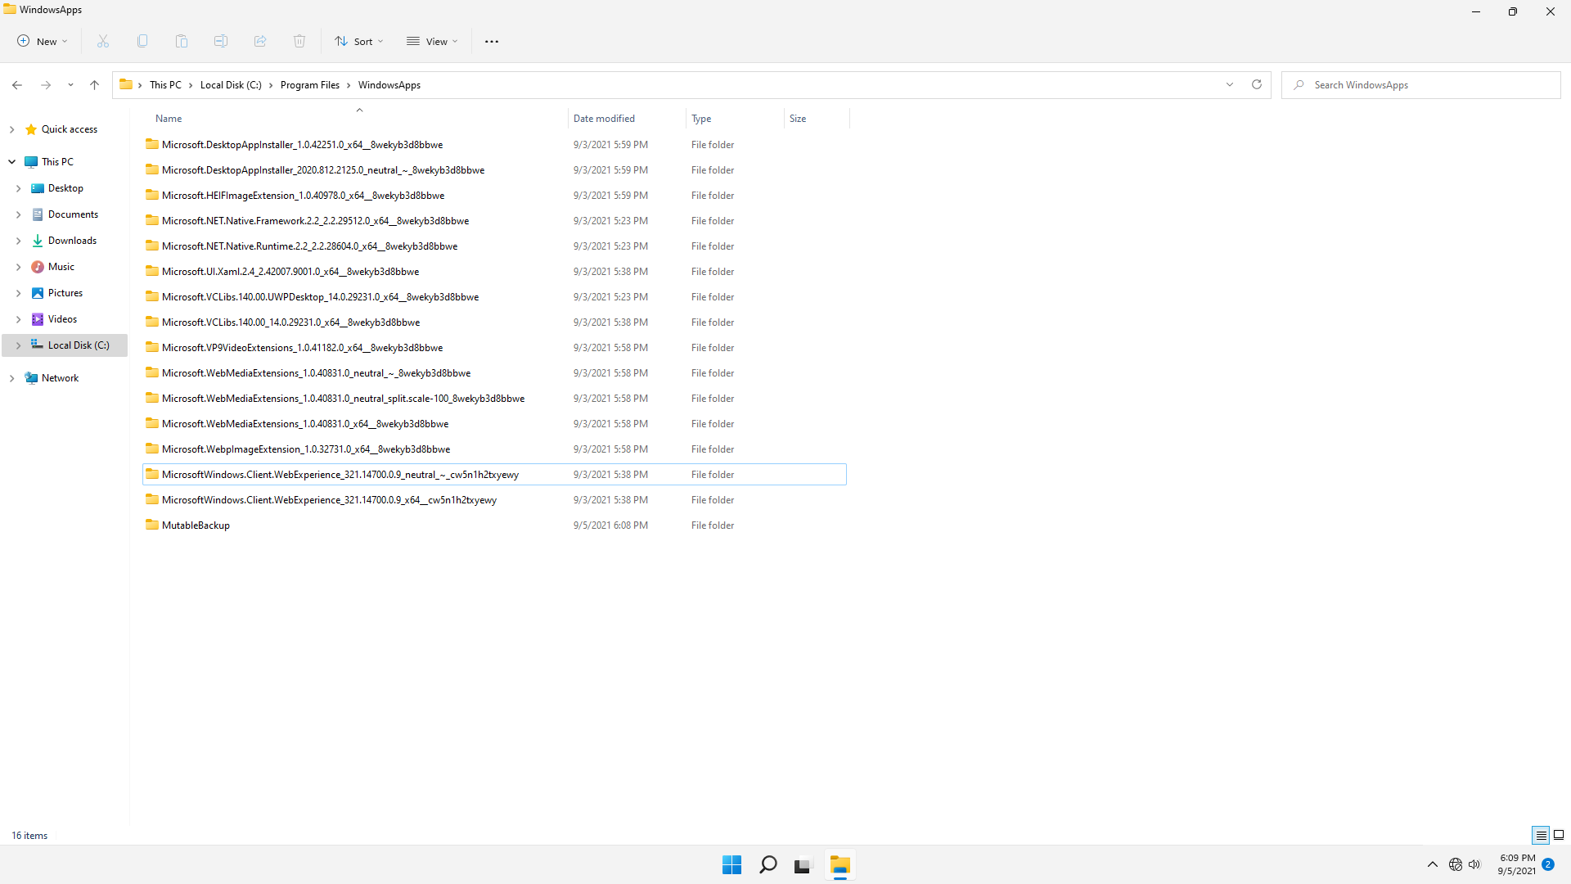The image size is (1571, 884).
Task: Click File Explorer taskbar icon
Action: [840, 865]
